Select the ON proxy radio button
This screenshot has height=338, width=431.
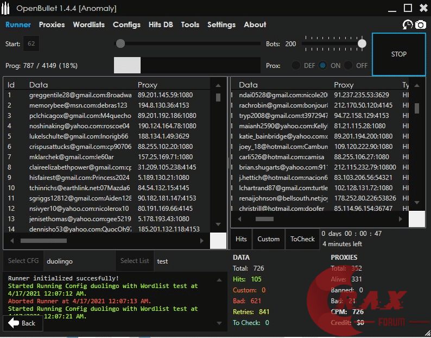[x=323, y=65]
